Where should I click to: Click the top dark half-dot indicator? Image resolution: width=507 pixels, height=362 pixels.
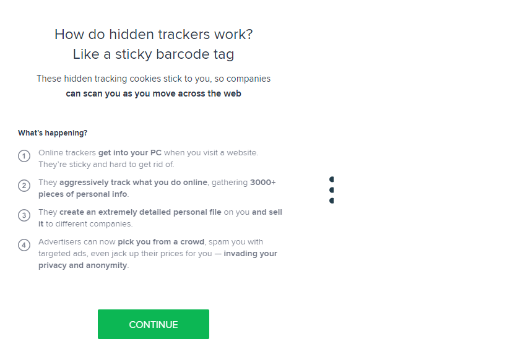click(331, 179)
